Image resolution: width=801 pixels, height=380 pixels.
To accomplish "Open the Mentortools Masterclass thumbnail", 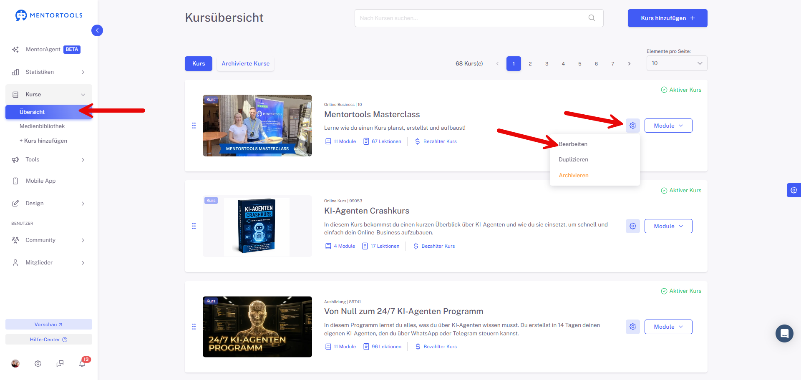I will pyautogui.click(x=257, y=126).
